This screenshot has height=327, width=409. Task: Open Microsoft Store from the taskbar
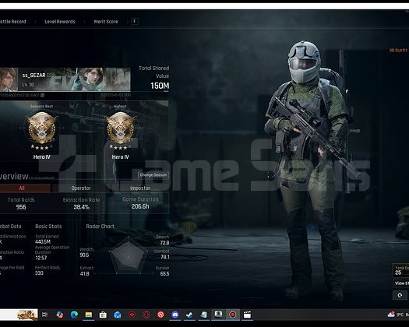click(x=103, y=315)
